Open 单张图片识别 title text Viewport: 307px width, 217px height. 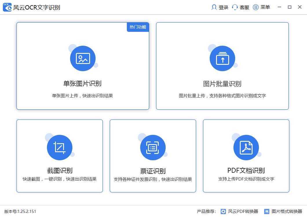83,84
